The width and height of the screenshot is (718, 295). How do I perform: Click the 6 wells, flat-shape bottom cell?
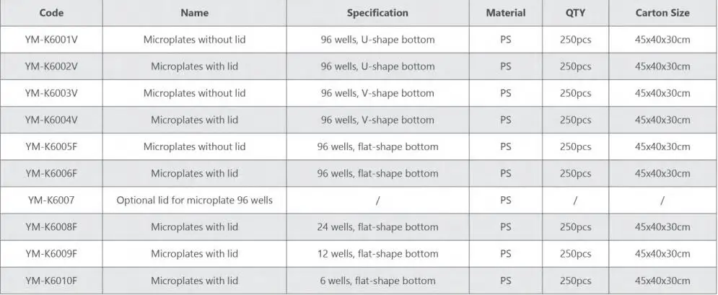pos(377,281)
